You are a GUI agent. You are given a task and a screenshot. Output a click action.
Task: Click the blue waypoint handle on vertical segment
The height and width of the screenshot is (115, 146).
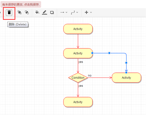[x=126, y=63]
